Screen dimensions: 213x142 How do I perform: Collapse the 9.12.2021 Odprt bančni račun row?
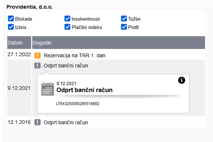[66, 66]
